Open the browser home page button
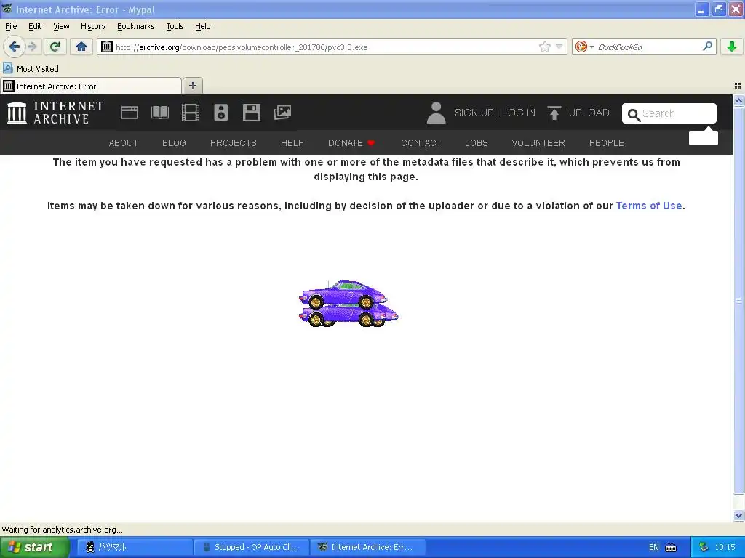This screenshot has width=745, height=558. 81,46
